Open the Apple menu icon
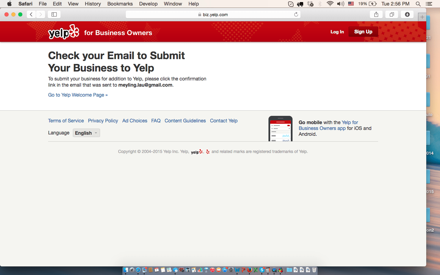This screenshot has height=275, width=440. click(x=9, y=4)
